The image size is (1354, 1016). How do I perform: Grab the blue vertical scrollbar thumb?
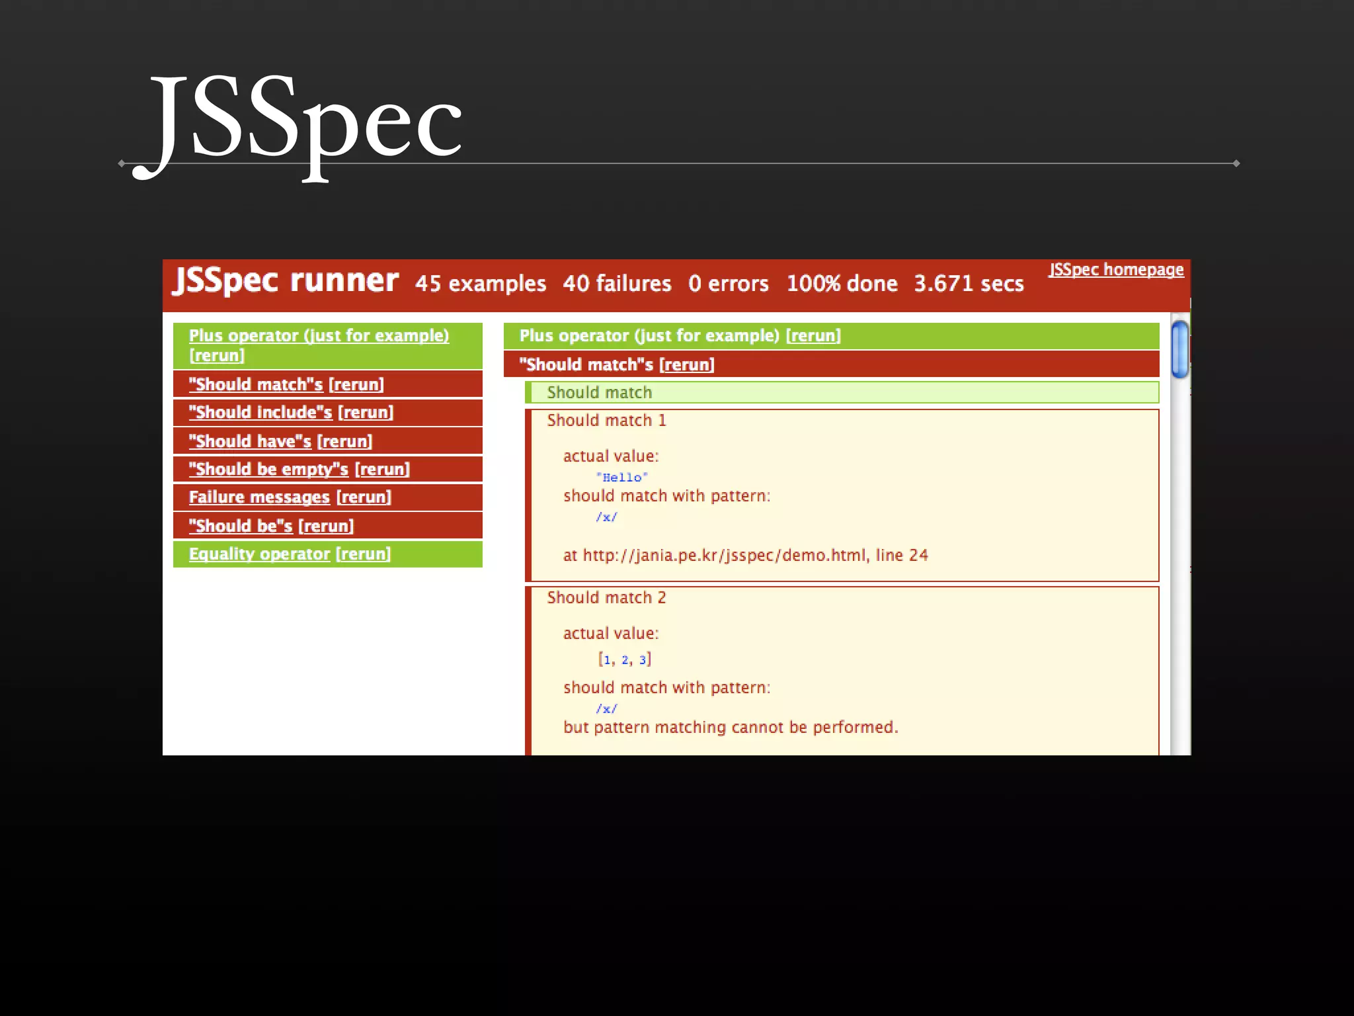(x=1179, y=349)
